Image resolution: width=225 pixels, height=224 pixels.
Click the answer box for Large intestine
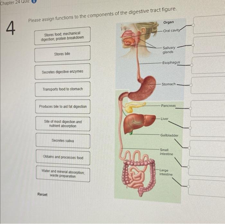click(x=206, y=188)
